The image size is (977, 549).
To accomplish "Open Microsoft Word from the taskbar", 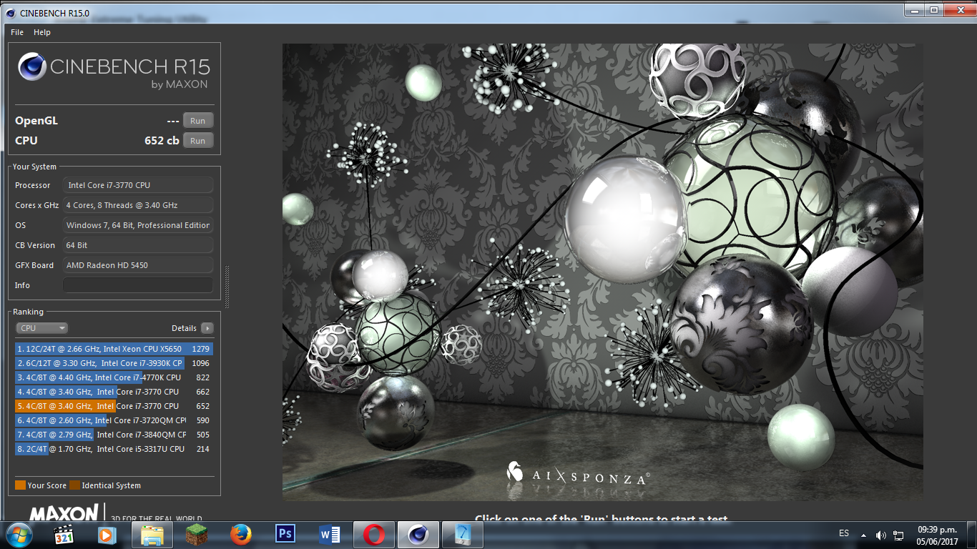I will (x=330, y=535).
